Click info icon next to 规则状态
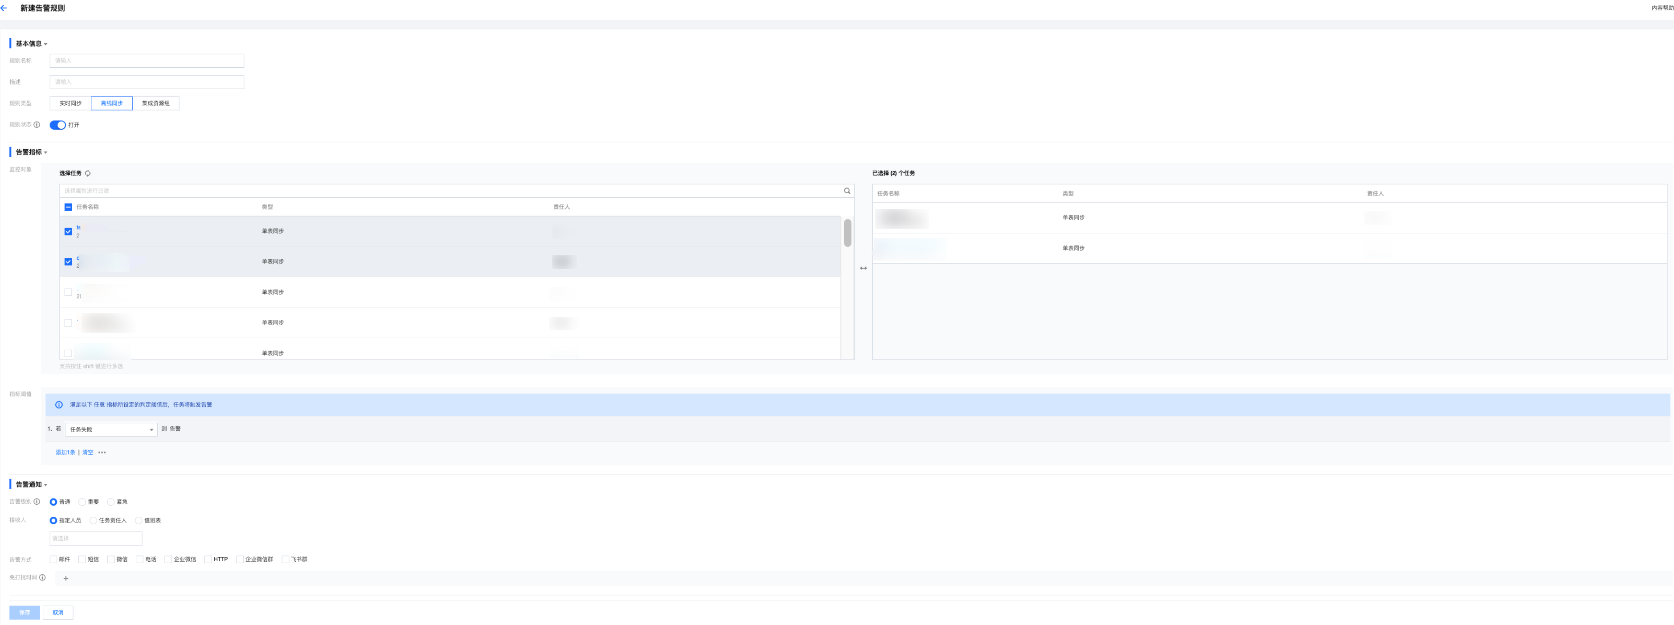 point(37,125)
